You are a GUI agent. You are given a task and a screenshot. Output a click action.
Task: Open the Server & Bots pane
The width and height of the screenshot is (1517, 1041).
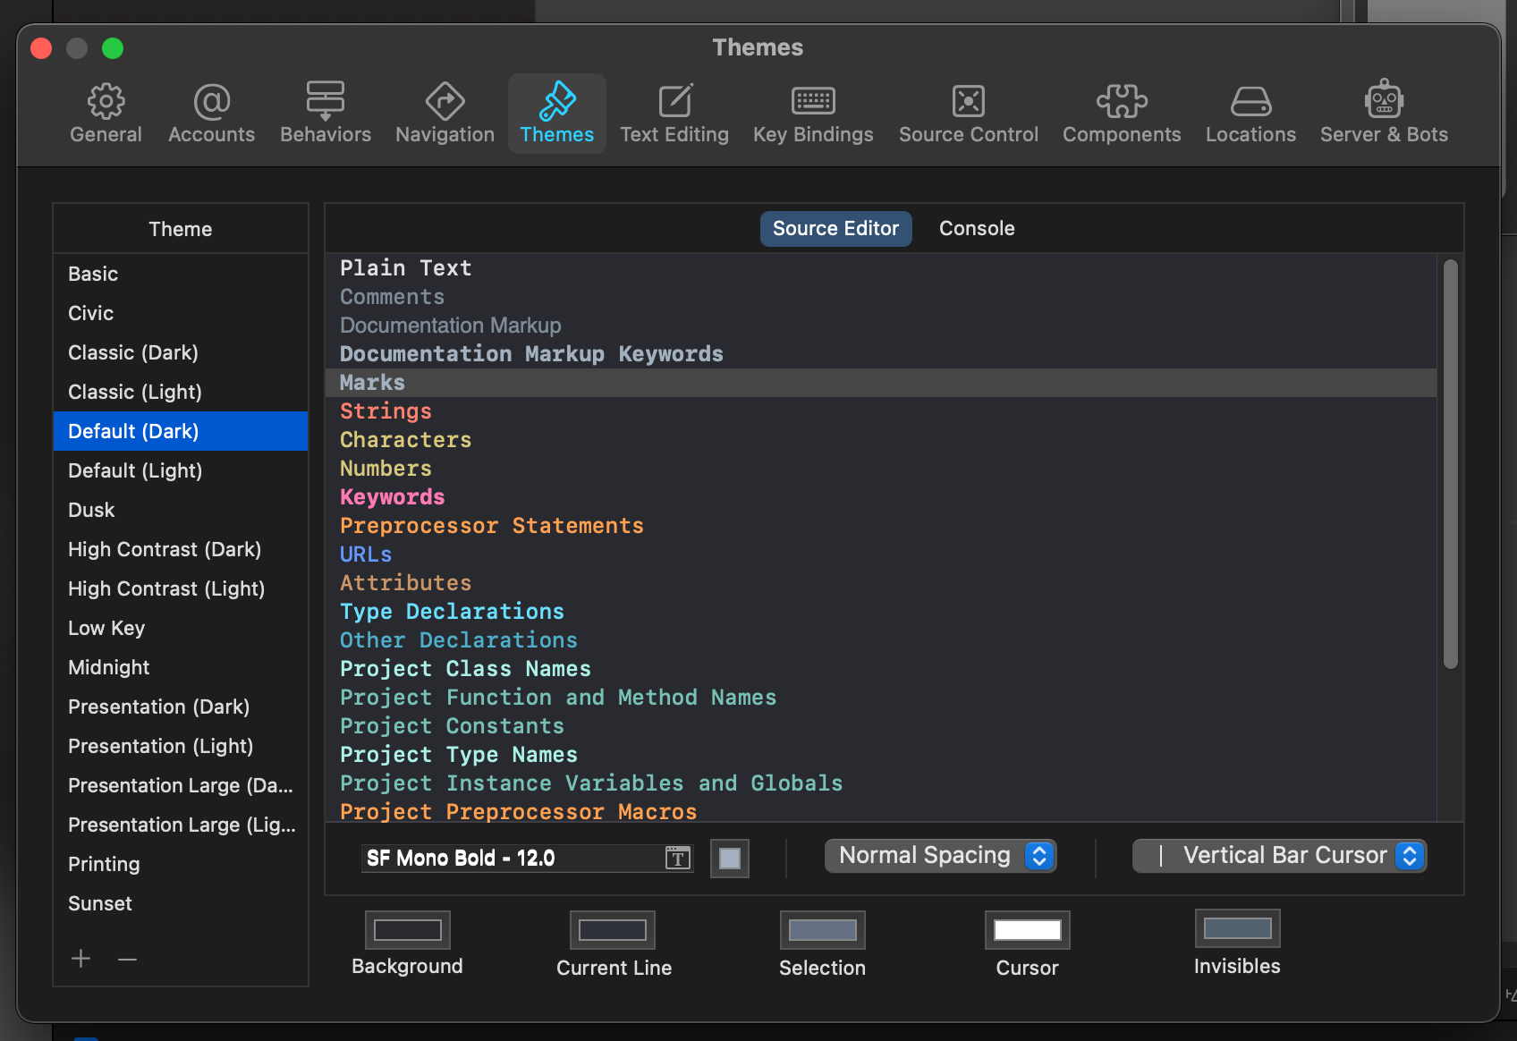point(1384,114)
